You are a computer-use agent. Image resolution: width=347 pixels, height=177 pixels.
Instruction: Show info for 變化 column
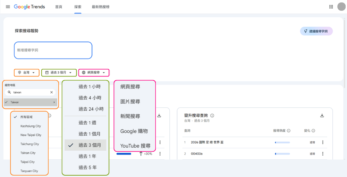click(313, 131)
